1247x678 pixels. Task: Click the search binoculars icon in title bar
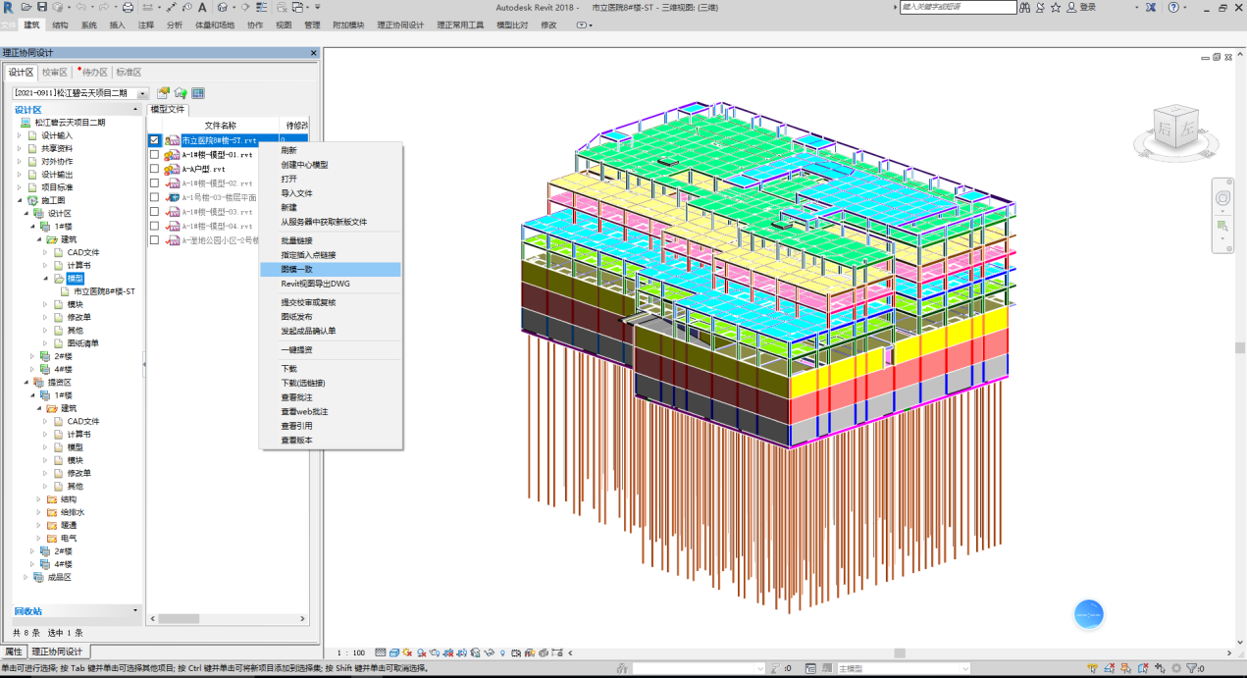coord(1025,7)
